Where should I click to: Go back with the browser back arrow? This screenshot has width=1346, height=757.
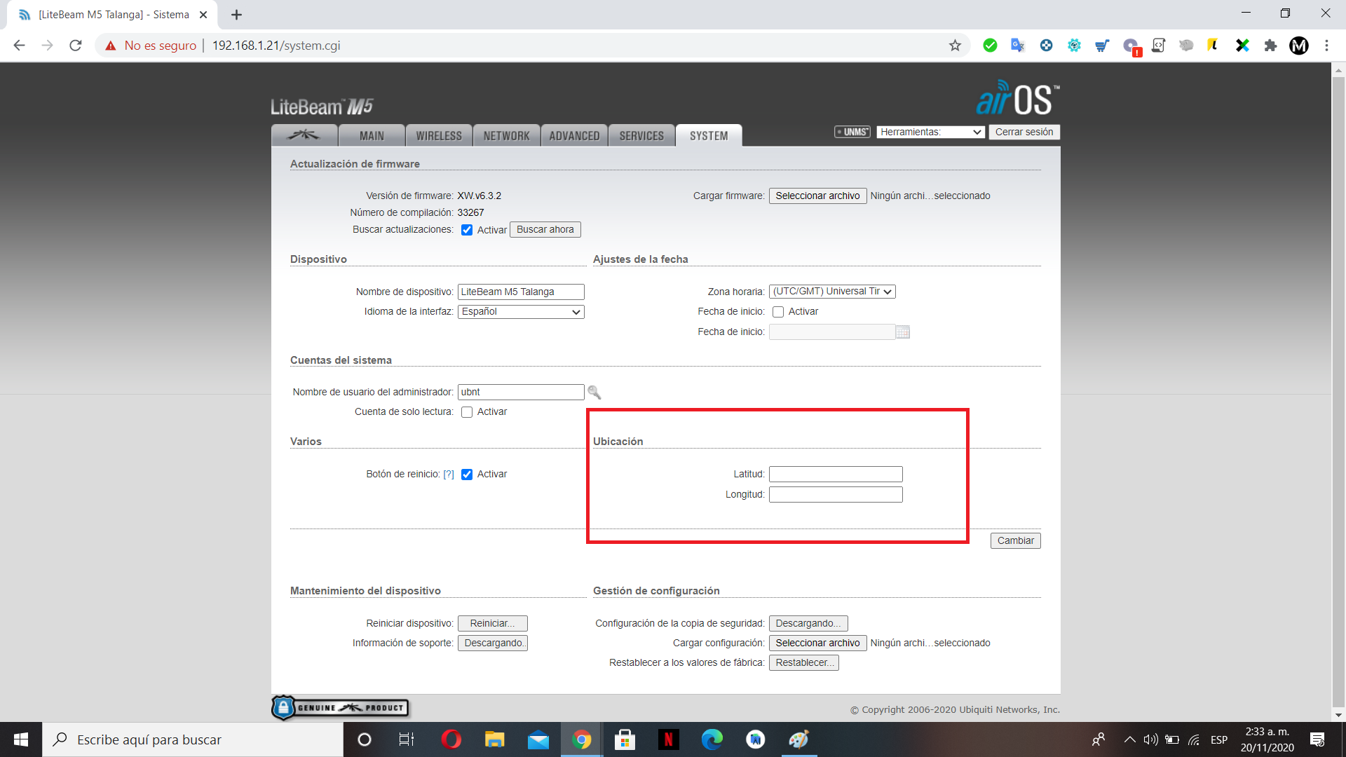19,46
